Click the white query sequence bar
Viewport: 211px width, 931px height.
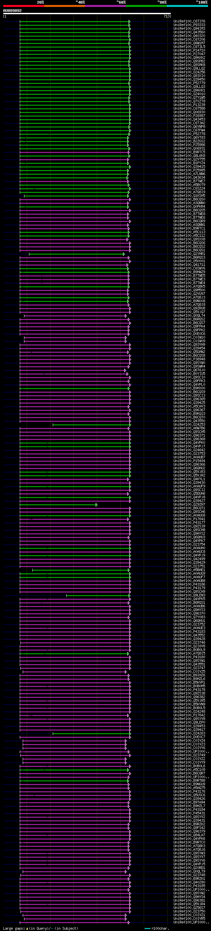[x=87, y=13]
